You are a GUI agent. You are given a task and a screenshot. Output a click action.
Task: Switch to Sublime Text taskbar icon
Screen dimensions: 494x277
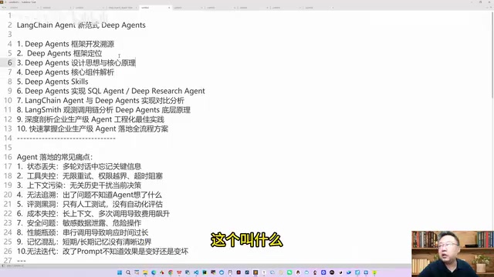[255, 272]
